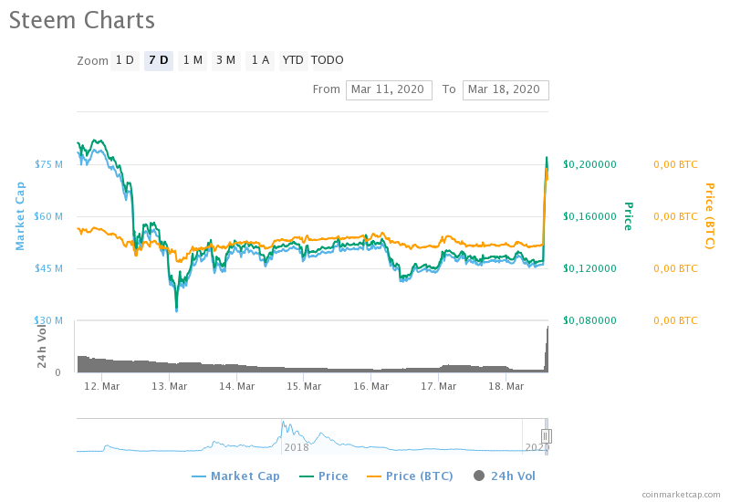Click the coinmarketcap.com credit link

[681, 495]
